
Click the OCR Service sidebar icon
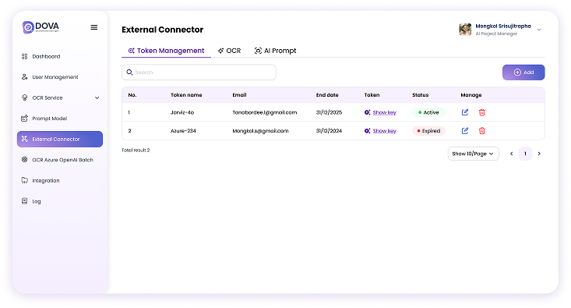click(24, 97)
